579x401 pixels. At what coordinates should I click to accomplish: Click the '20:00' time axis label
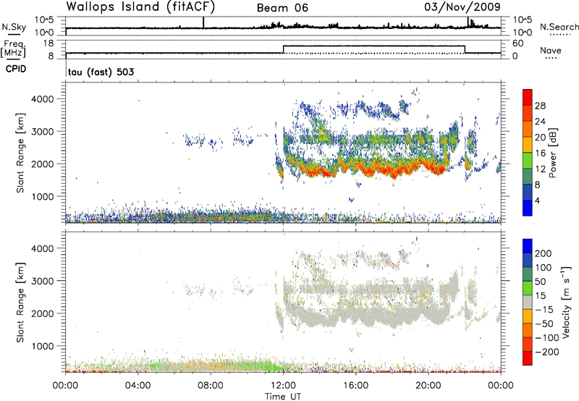pyautogui.click(x=428, y=386)
